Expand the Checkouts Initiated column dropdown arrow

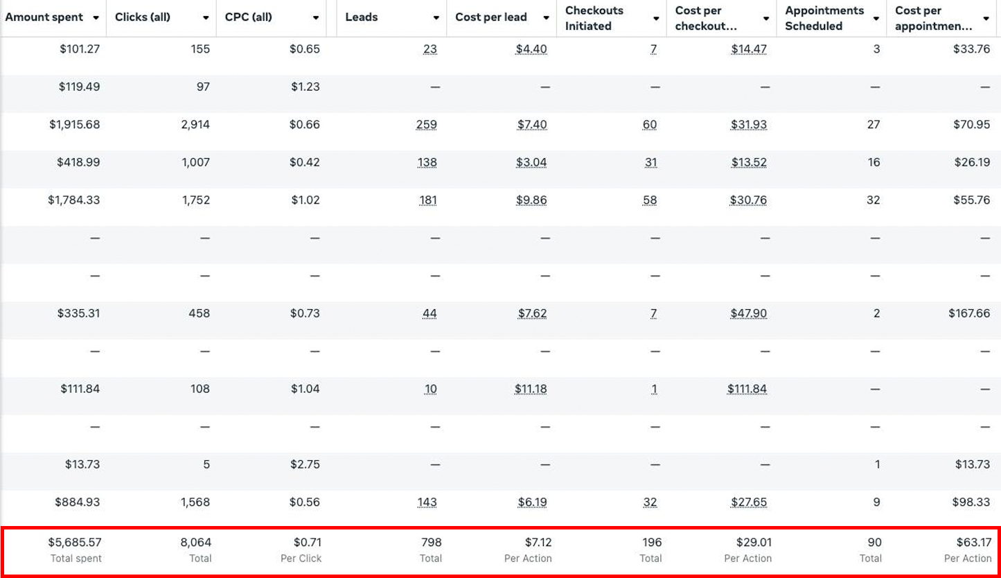pos(656,19)
